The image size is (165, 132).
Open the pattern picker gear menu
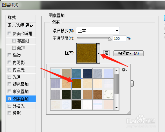[x=124, y=70]
